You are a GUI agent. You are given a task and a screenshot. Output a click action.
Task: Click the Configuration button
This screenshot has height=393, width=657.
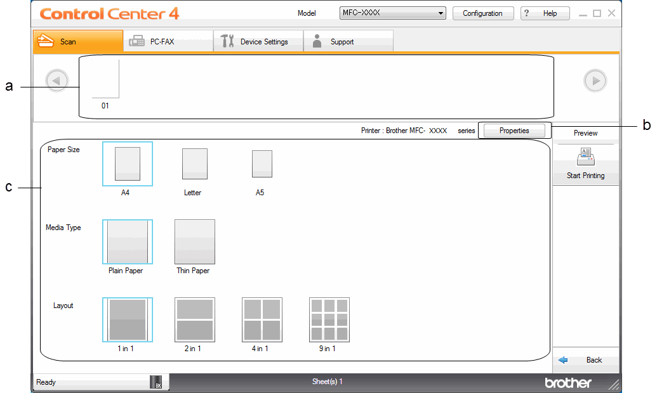pos(483,13)
